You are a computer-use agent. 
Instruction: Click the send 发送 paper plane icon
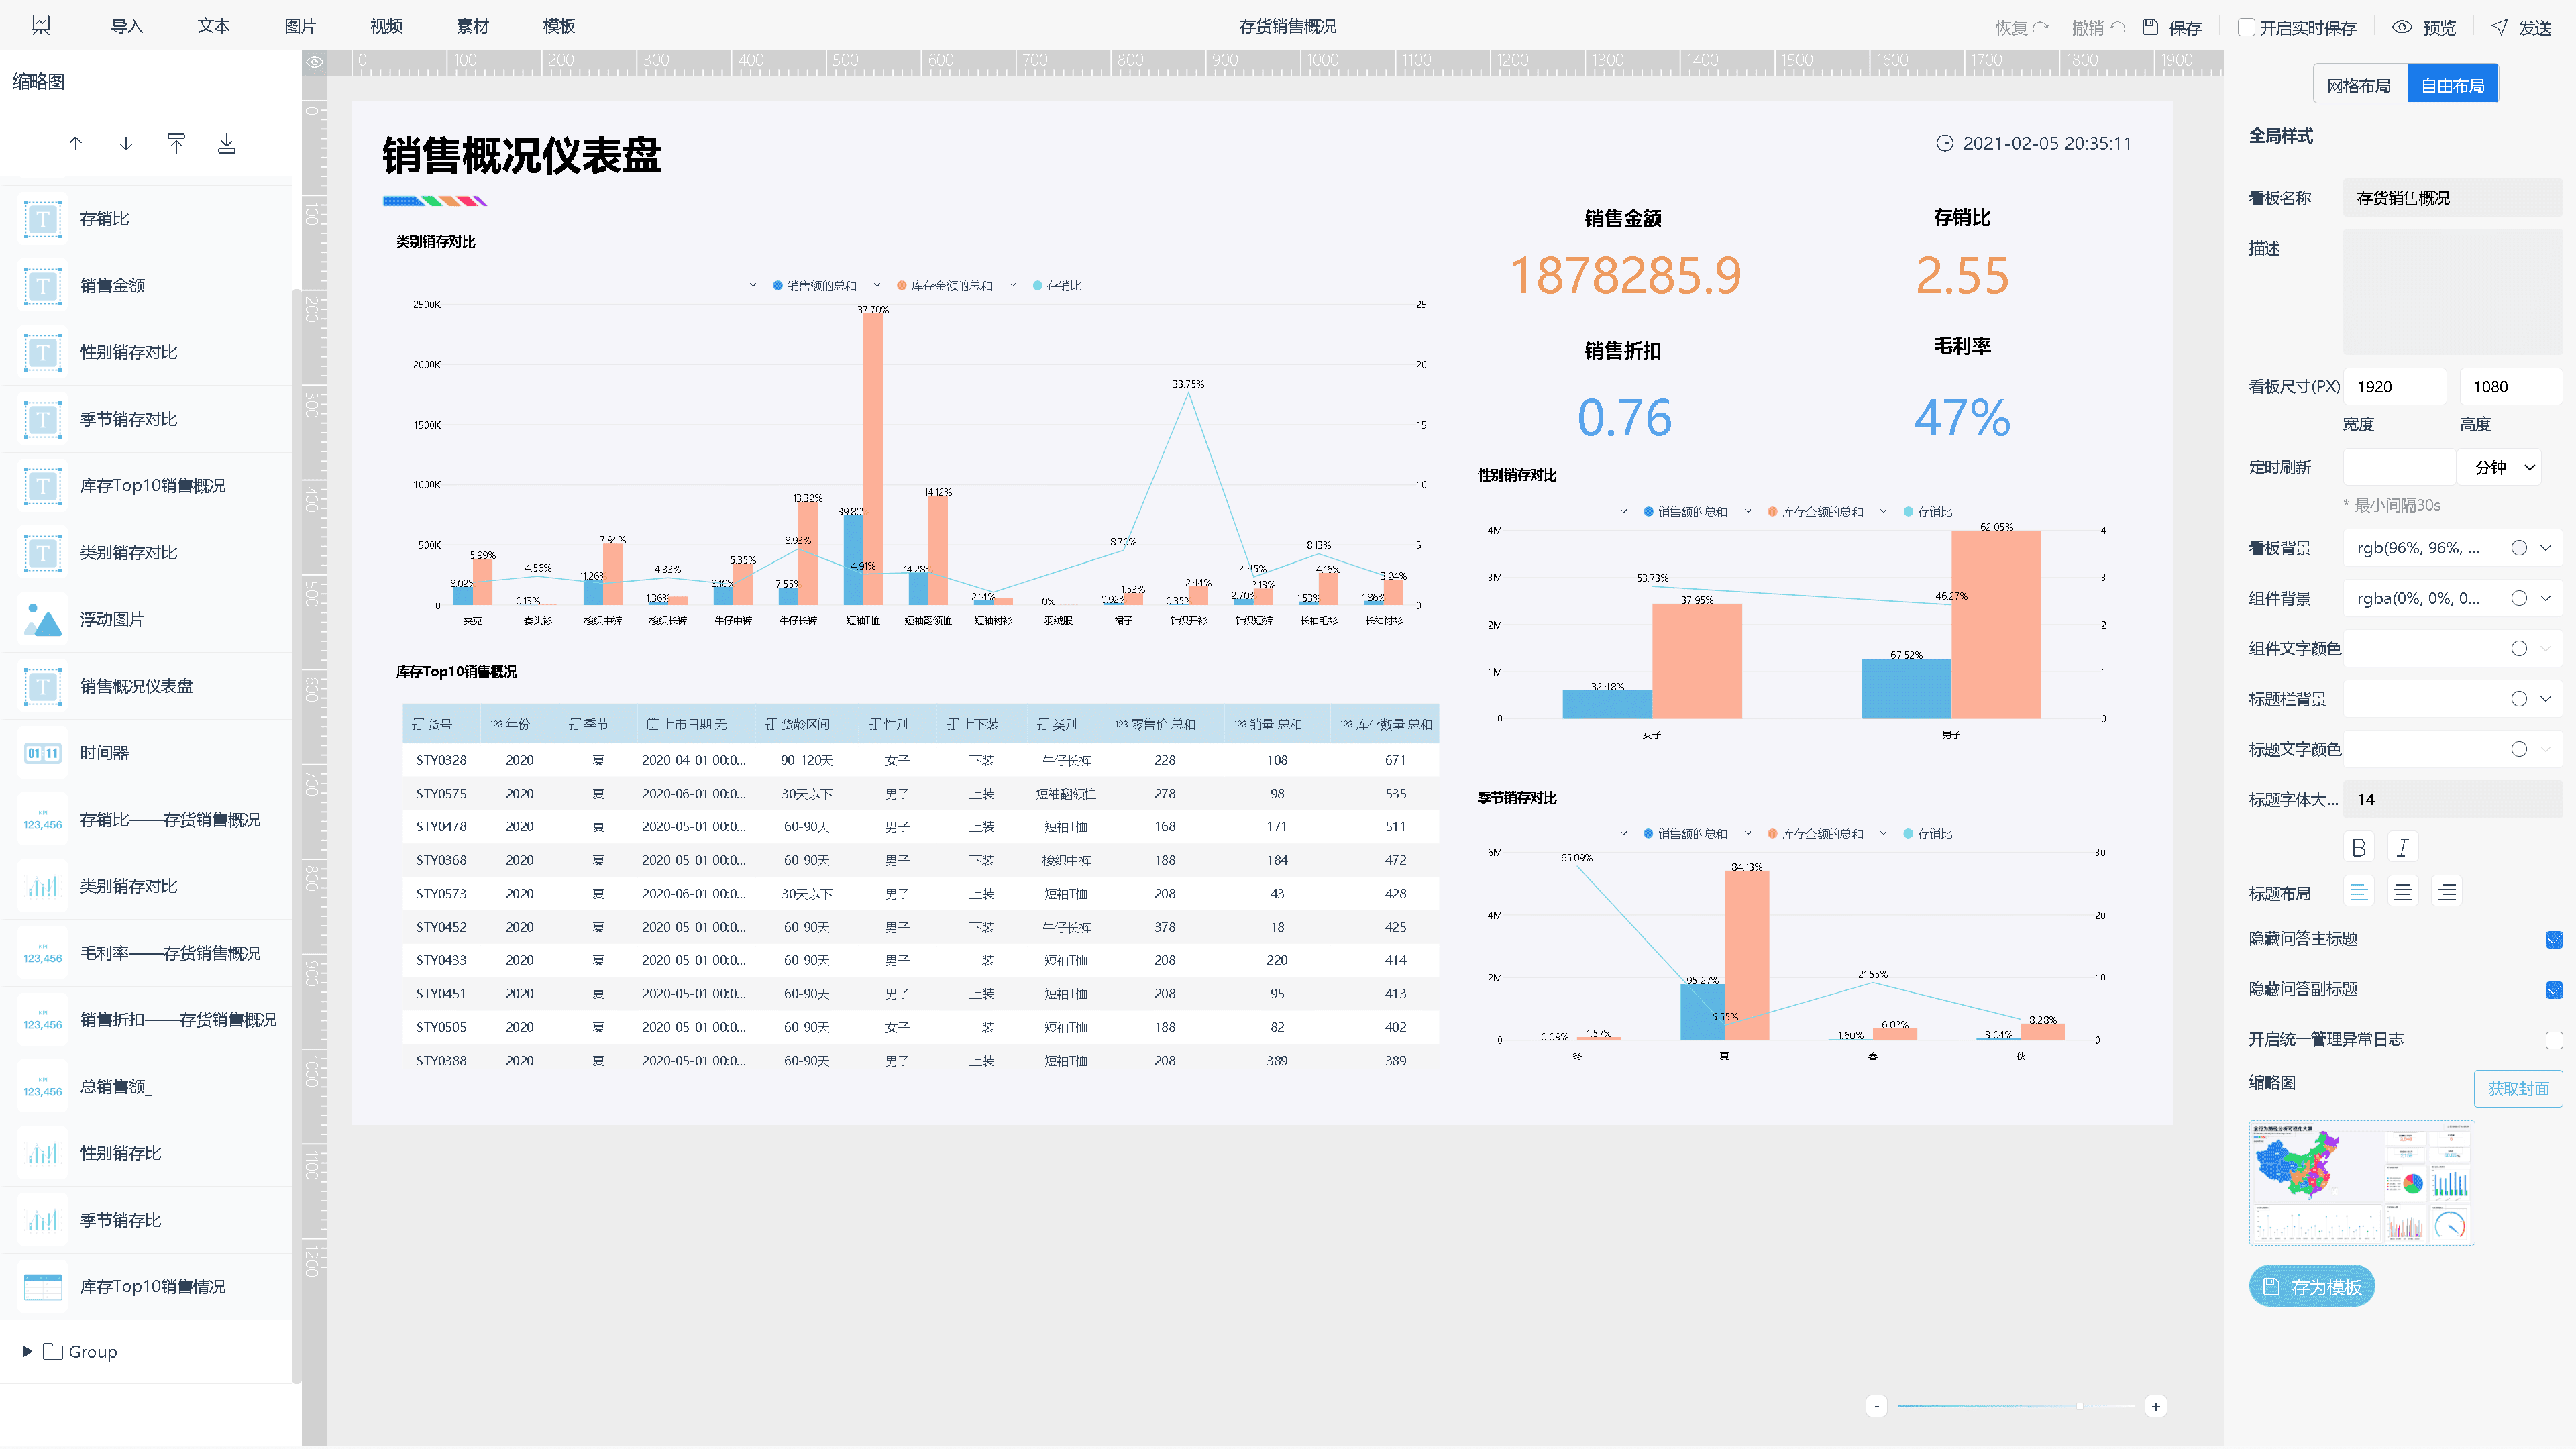pyautogui.click(x=2500, y=27)
